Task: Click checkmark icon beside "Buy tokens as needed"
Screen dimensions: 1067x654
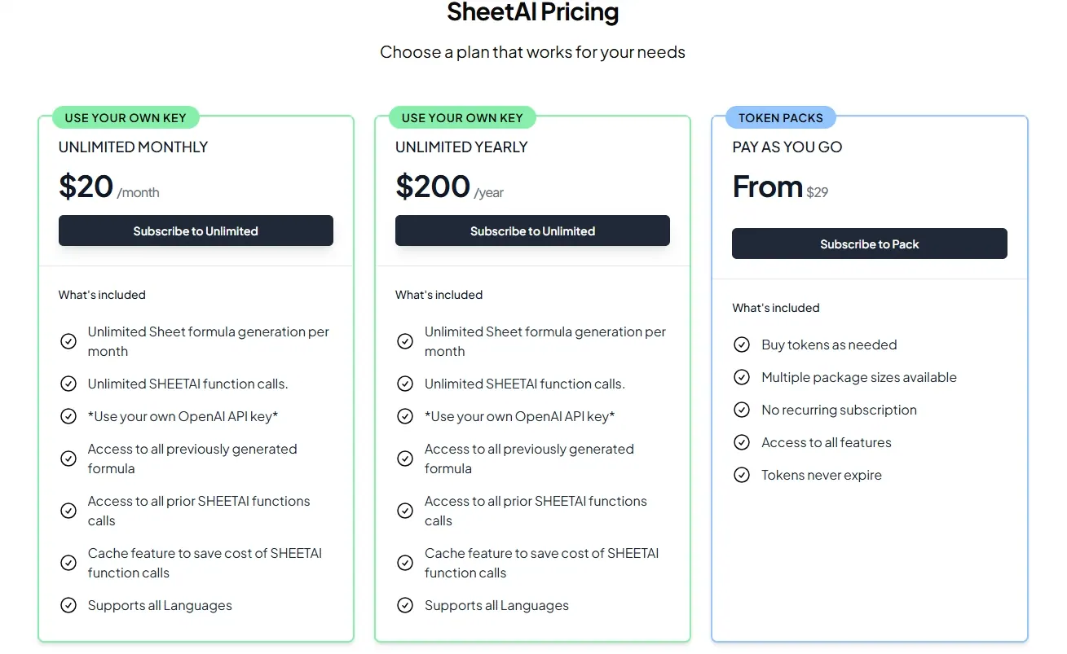Action: 742,345
